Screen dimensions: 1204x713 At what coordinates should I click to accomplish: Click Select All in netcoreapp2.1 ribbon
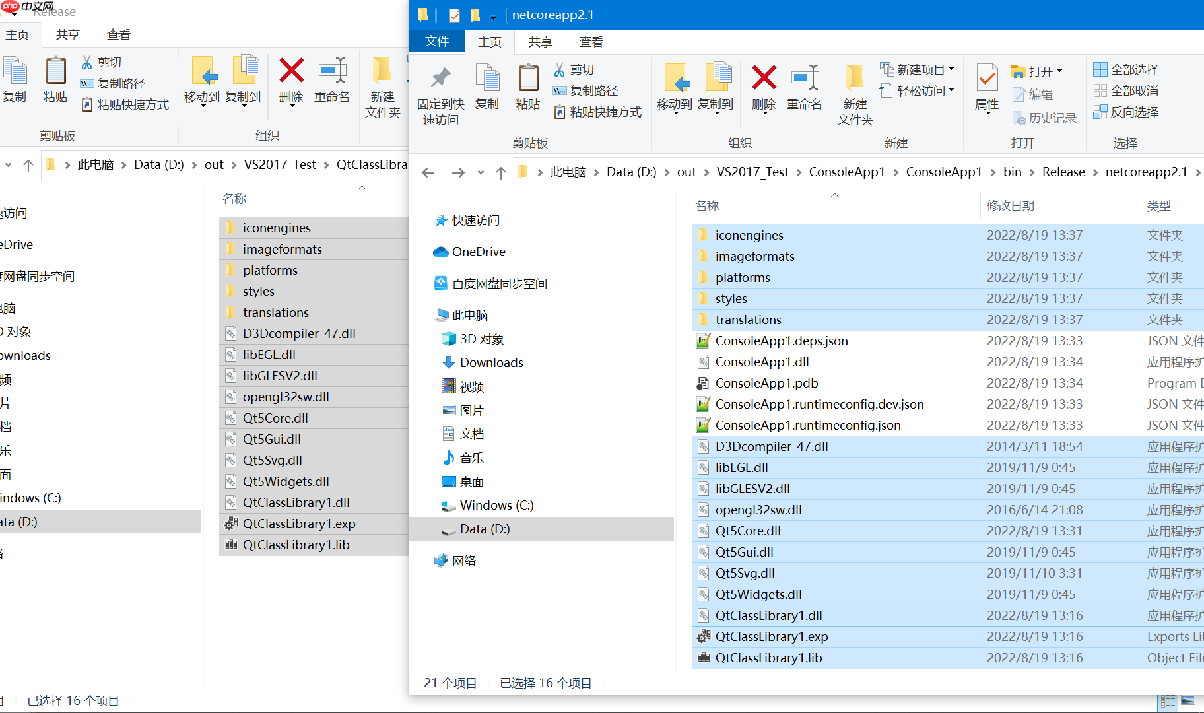click(1126, 69)
